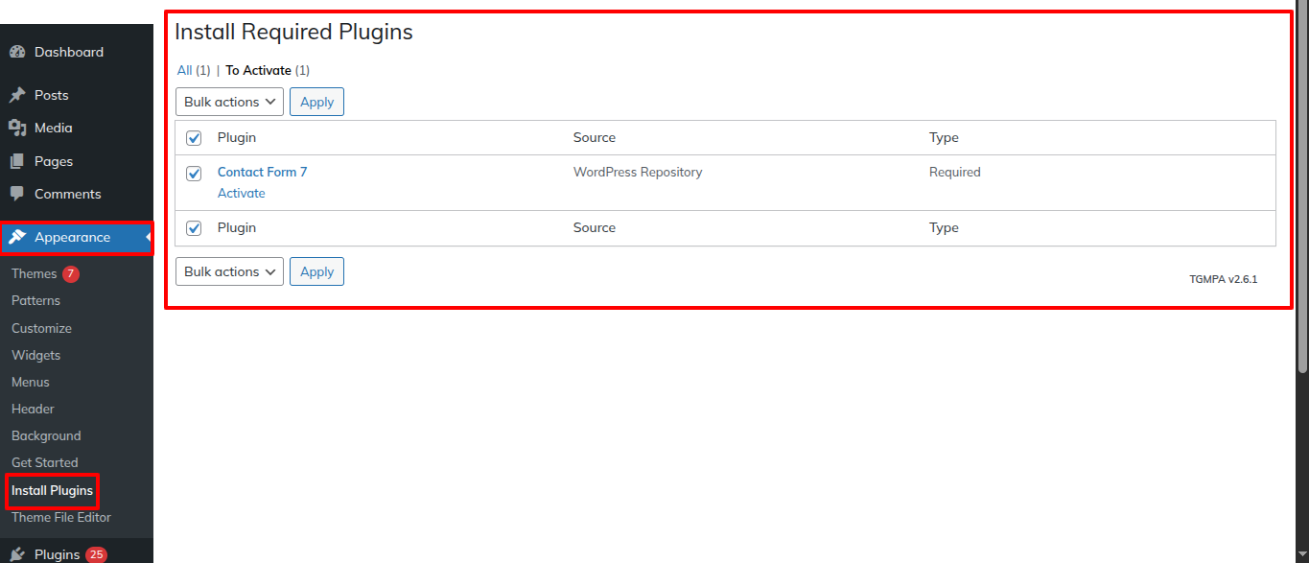Collapse the Appearance submenu arrow
Viewport: 1309px width, 563px height.
coord(149,237)
